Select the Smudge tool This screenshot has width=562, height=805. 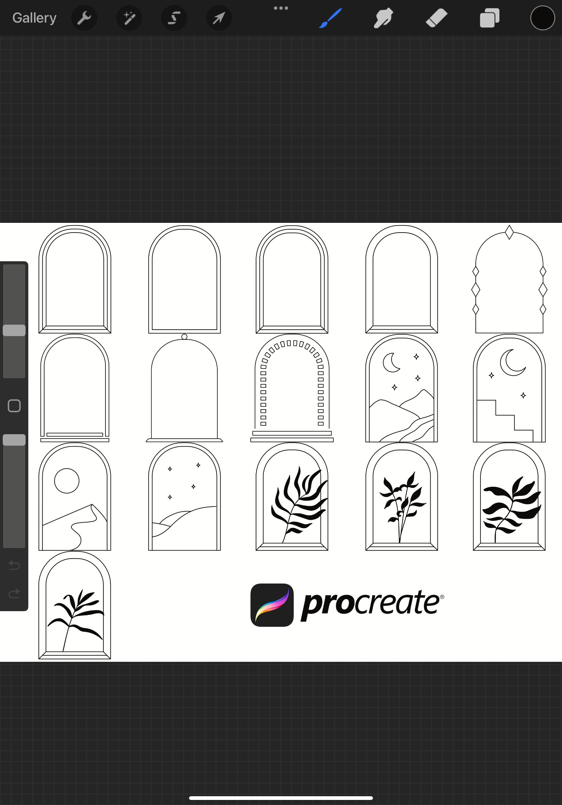pos(383,18)
